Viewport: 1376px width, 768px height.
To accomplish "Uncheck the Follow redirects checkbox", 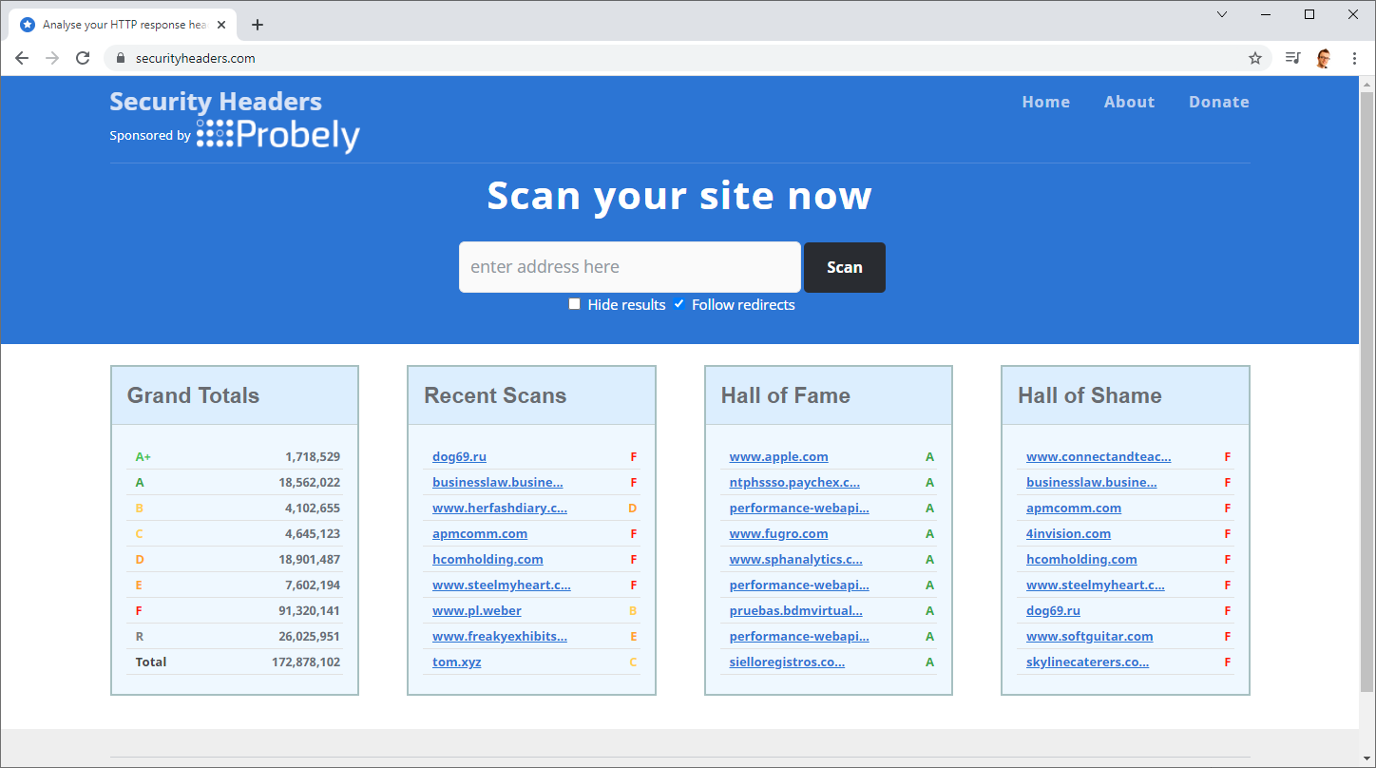I will point(678,304).
